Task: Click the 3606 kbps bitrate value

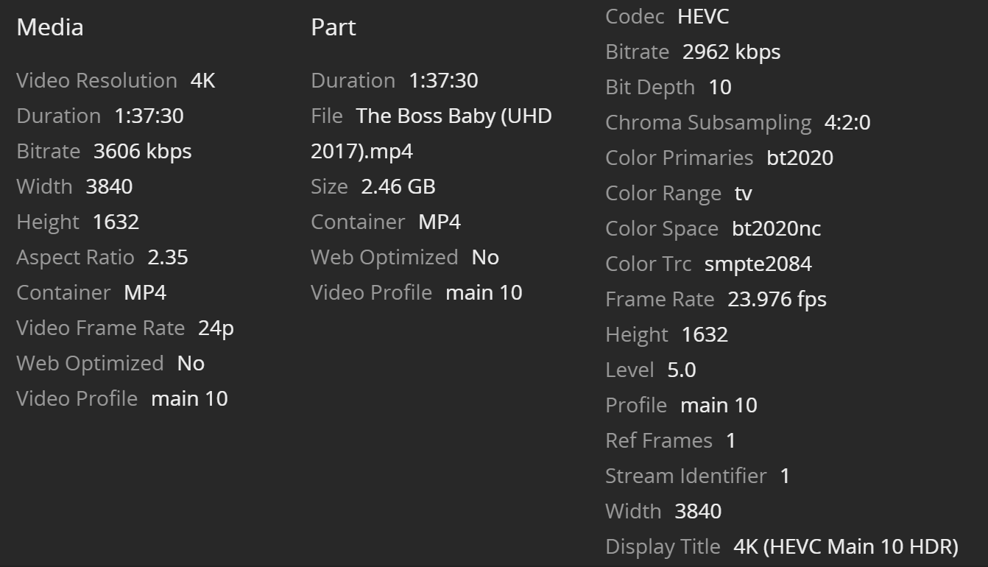Action: 142,151
